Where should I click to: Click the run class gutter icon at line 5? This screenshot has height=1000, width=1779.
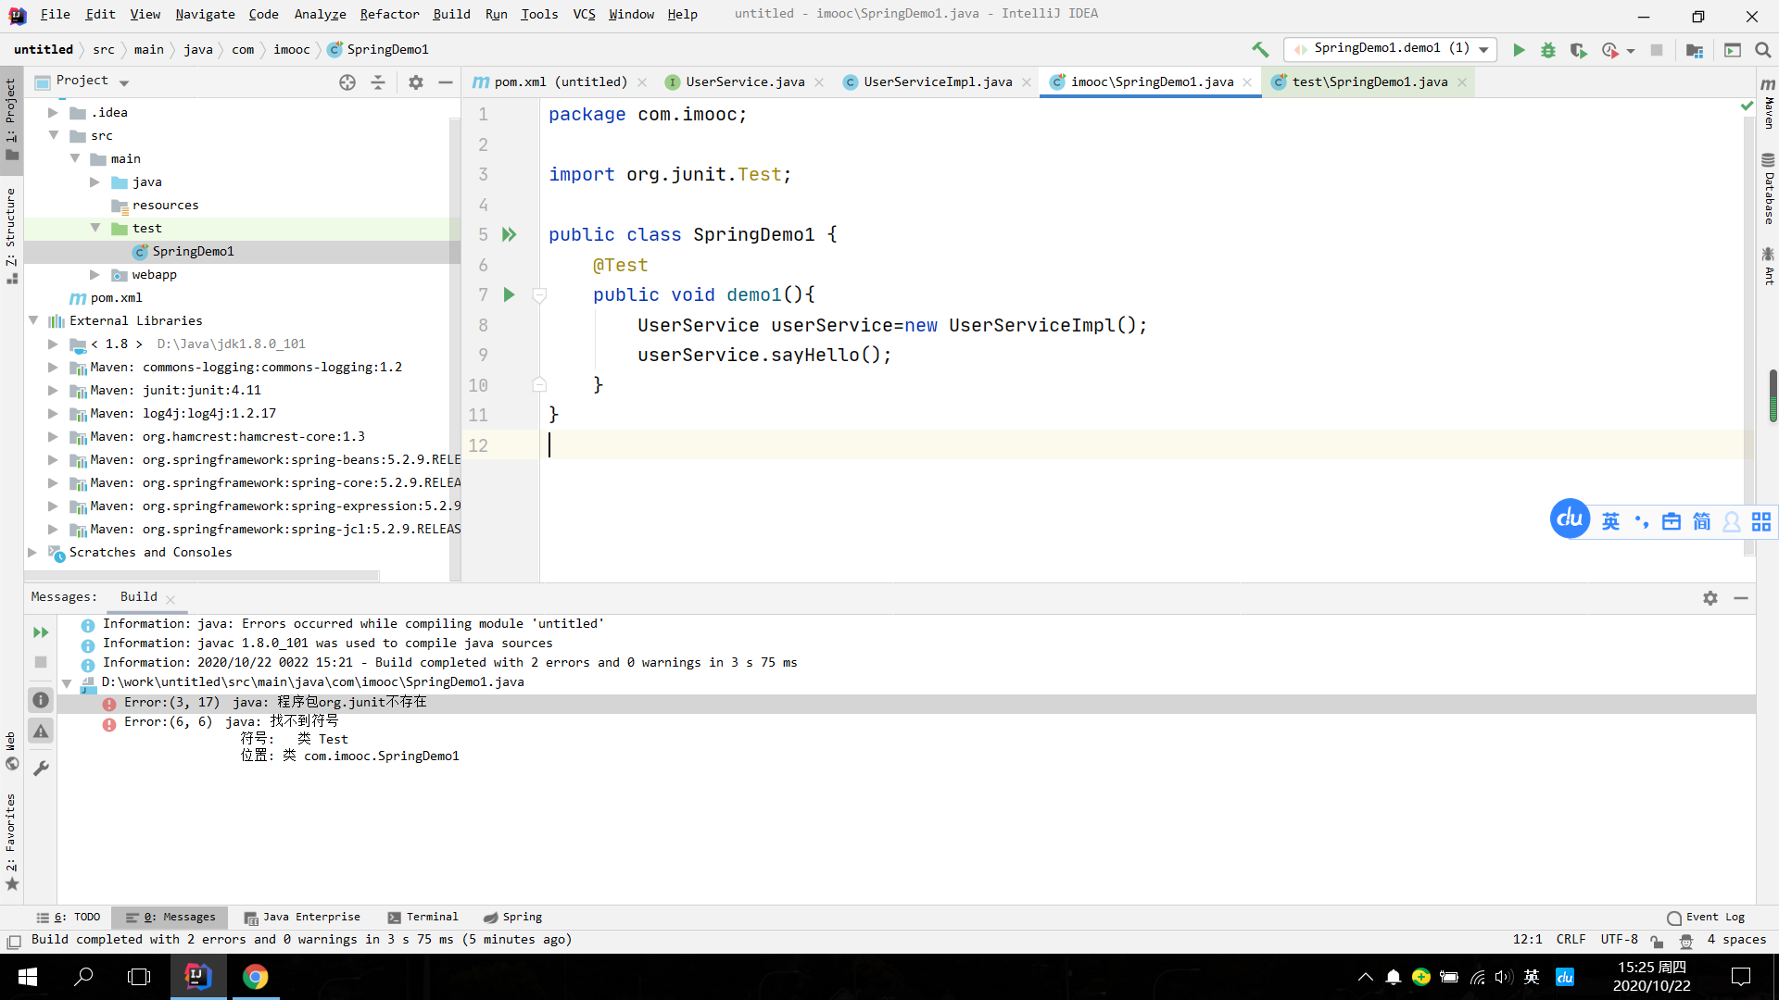(509, 235)
